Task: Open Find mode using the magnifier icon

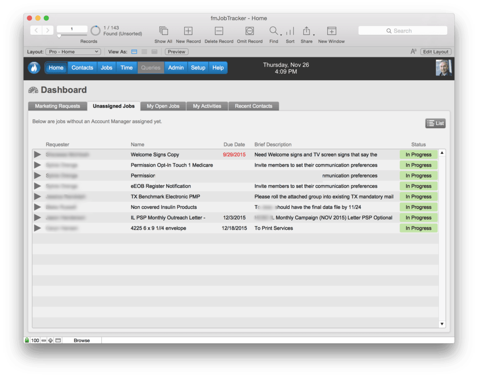Action: coord(274,30)
